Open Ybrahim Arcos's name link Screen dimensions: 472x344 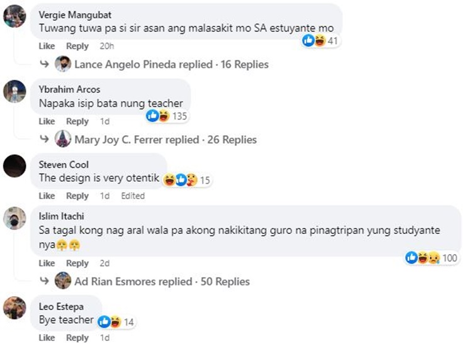coord(69,89)
